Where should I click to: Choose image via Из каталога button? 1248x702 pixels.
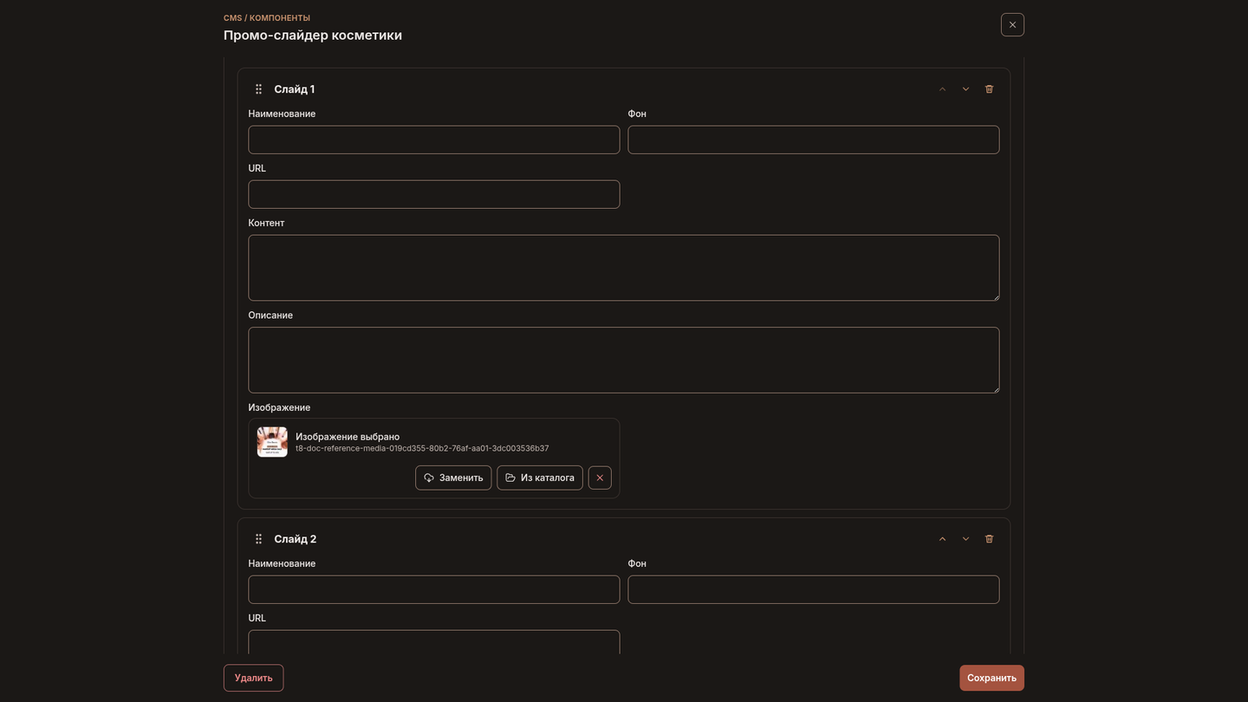[x=540, y=478]
